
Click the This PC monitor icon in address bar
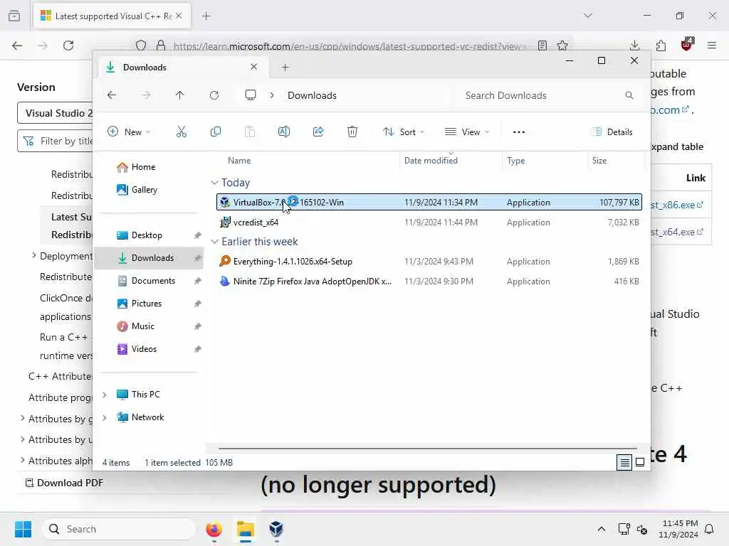tap(251, 95)
